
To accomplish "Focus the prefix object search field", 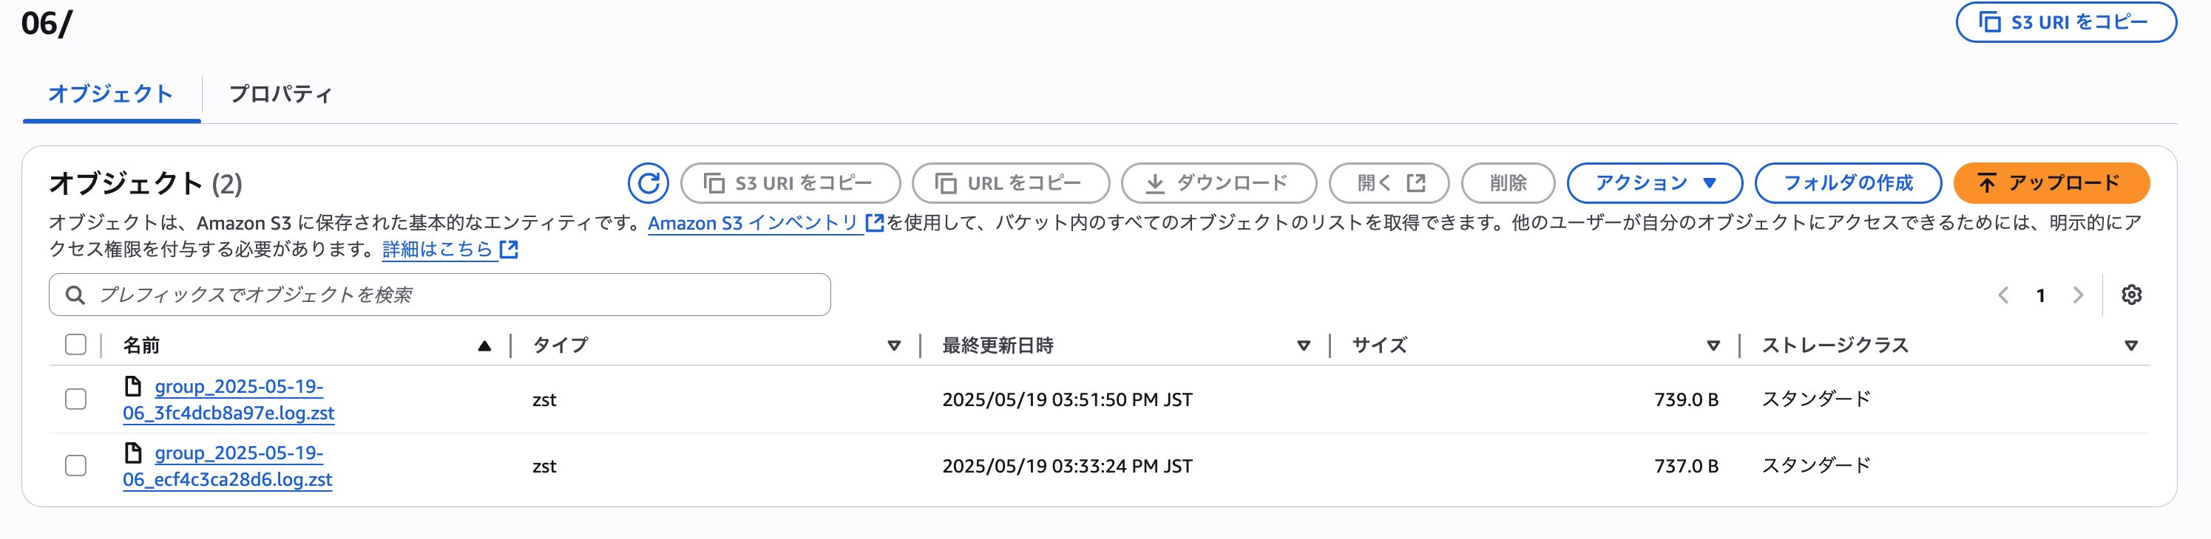I will pyautogui.click(x=439, y=295).
